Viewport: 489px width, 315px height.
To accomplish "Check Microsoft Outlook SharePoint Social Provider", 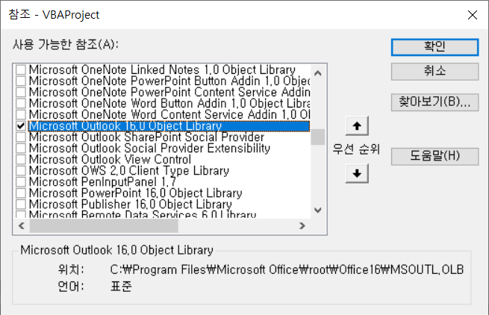I will [x=21, y=137].
